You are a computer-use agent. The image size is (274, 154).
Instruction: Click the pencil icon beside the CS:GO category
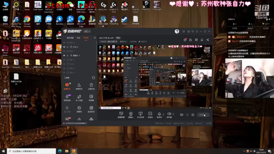click(116, 41)
